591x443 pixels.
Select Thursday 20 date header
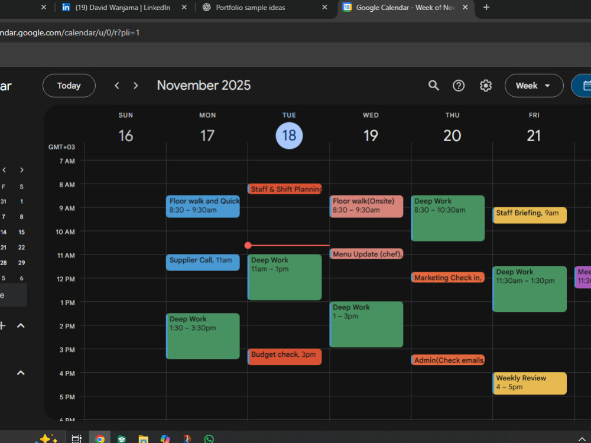coord(452,136)
